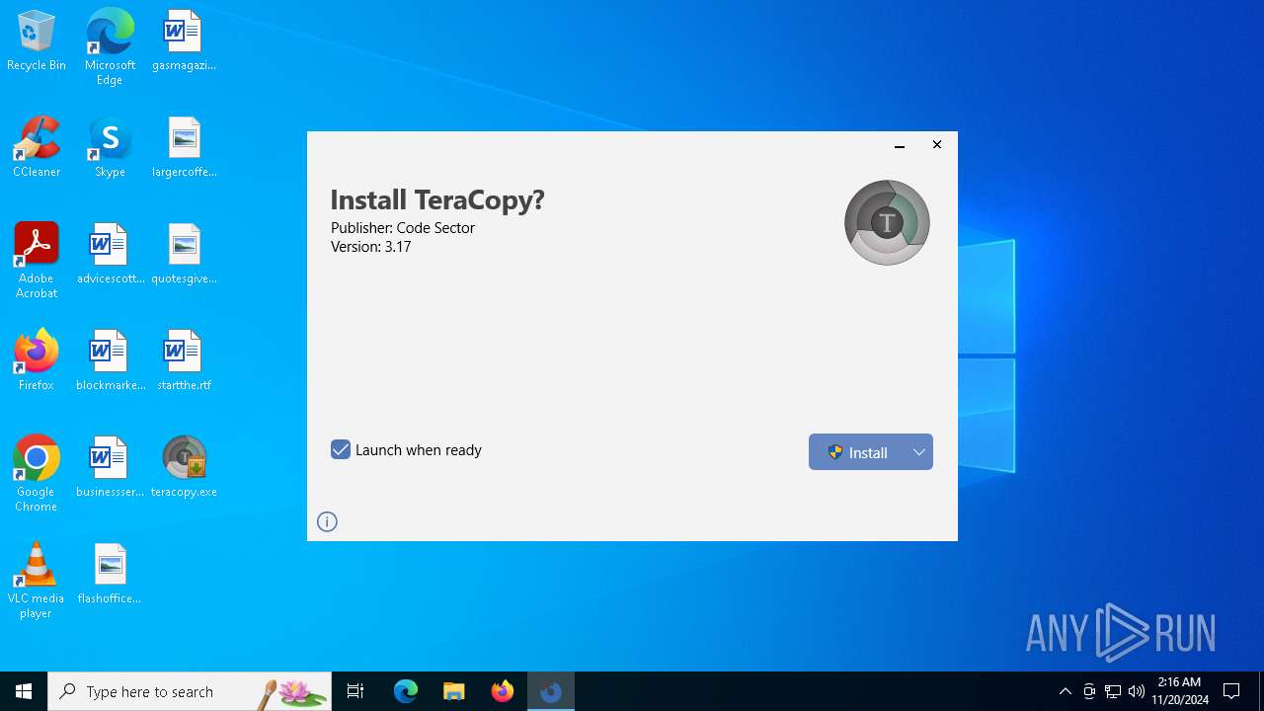Minimize the TeraCopy installer window
The height and width of the screenshot is (711, 1264).
point(900,145)
